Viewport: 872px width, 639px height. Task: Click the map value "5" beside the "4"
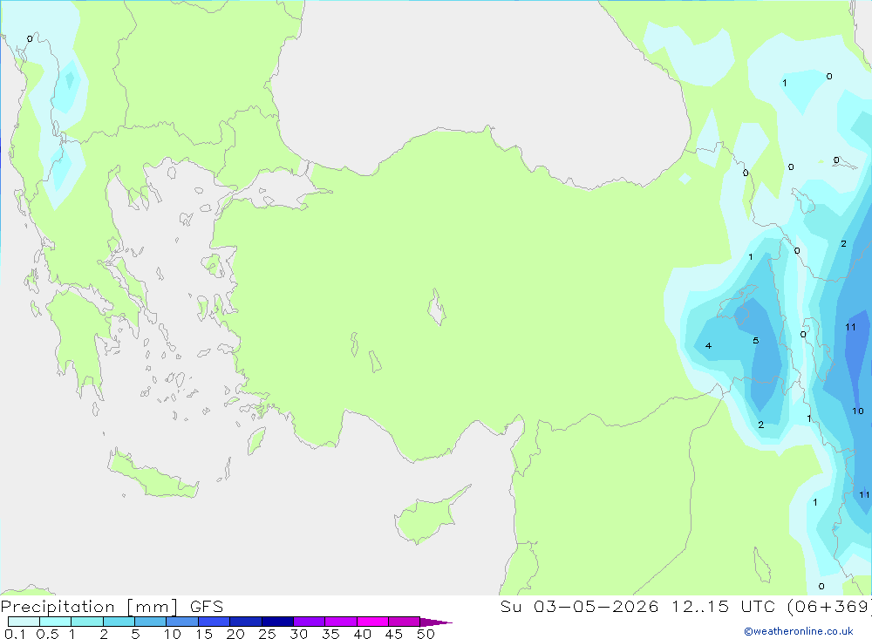756,340
